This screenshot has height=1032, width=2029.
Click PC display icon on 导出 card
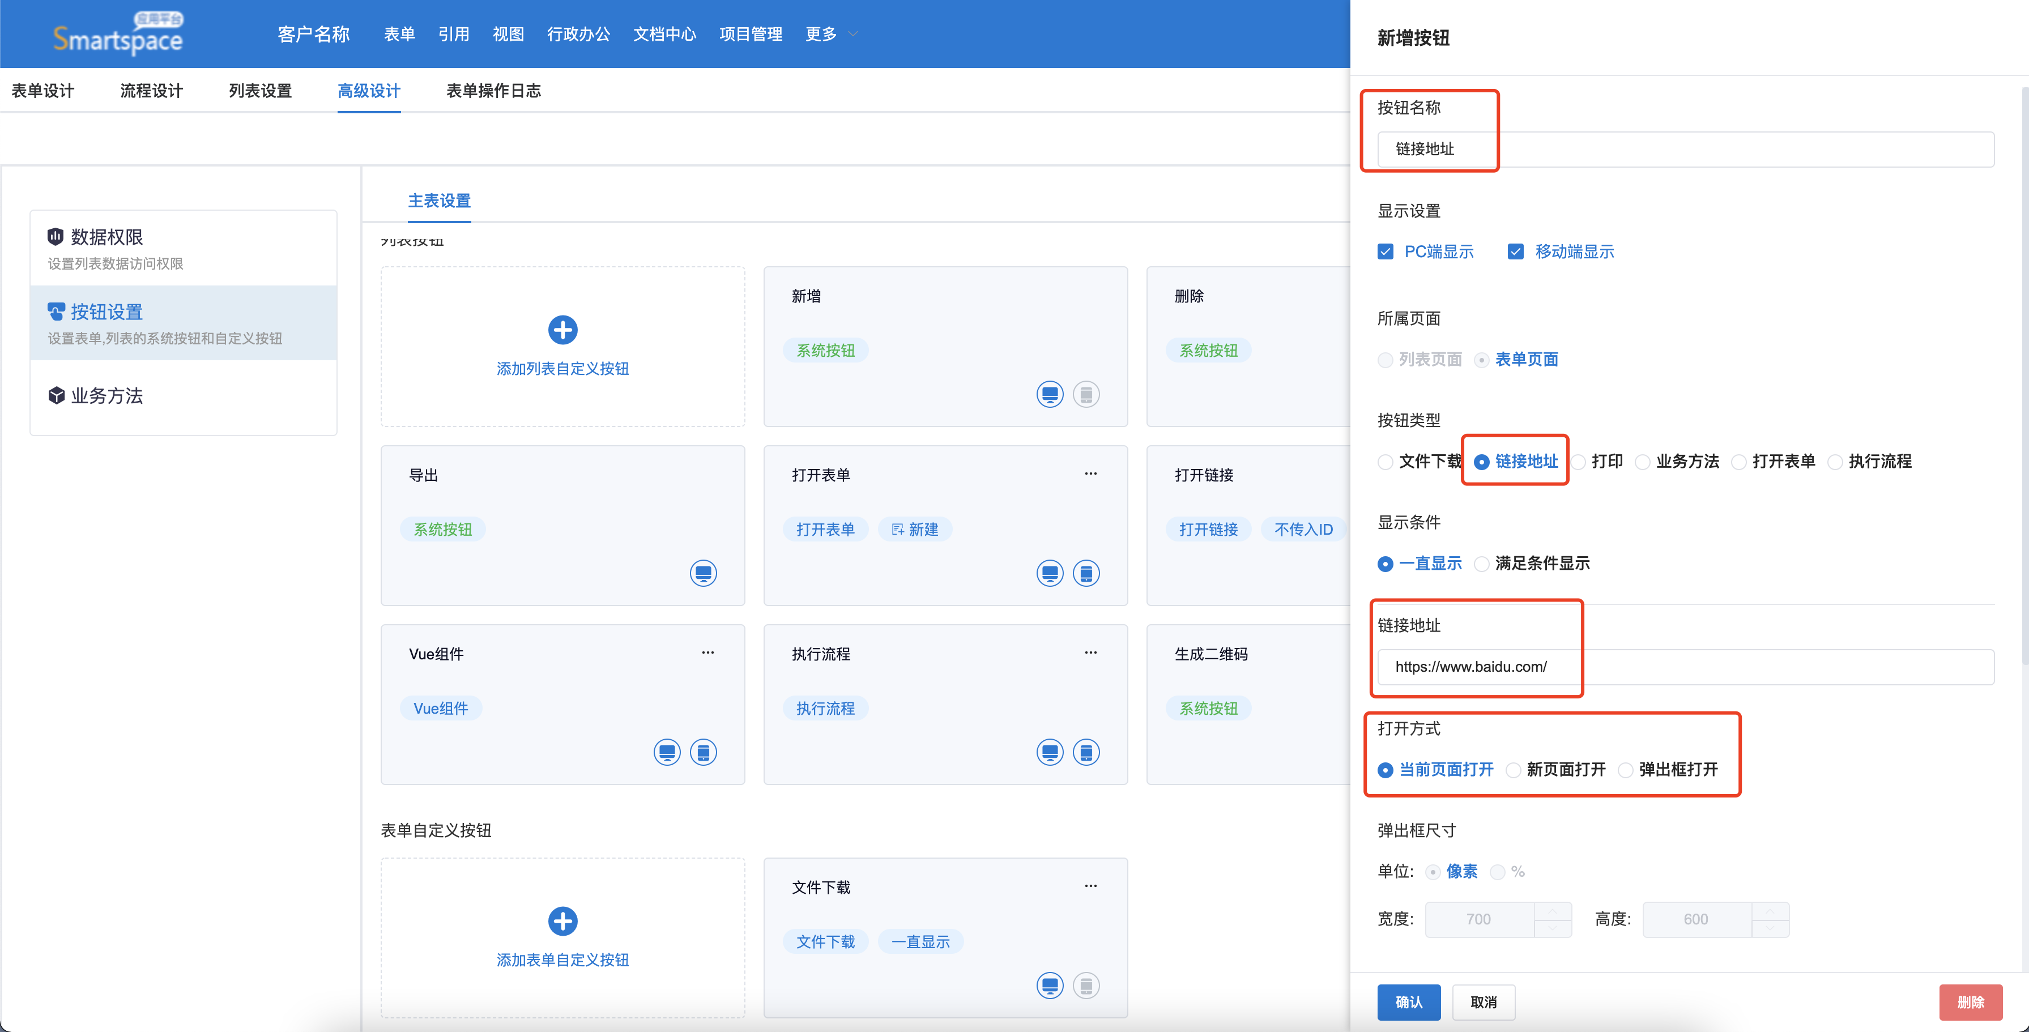click(x=702, y=573)
